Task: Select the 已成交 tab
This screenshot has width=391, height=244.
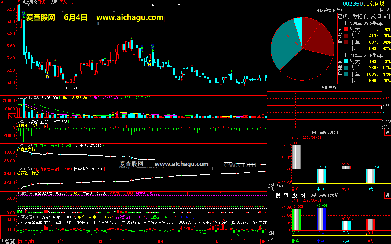Action: pos(345,16)
